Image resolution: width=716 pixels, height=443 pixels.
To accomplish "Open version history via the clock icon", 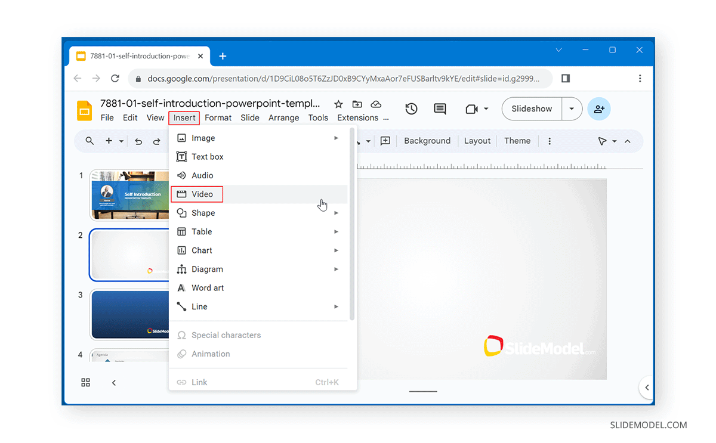I will [x=411, y=109].
